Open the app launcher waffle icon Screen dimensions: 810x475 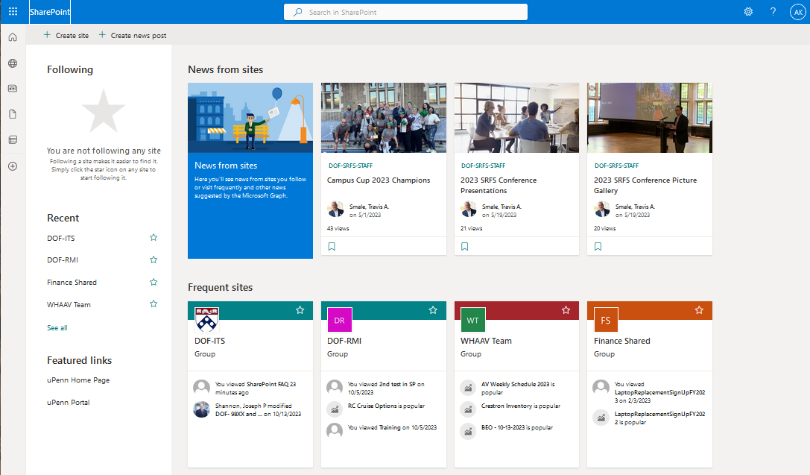coord(13,11)
